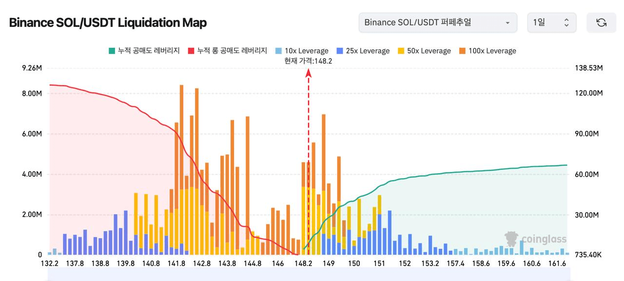Click the 90.00M right axis label
The height and width of the screenshot is (281, 624).
587,134
